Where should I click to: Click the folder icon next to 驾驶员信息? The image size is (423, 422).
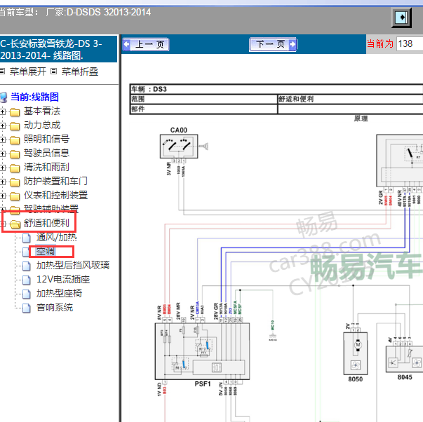tap(15, 154)
